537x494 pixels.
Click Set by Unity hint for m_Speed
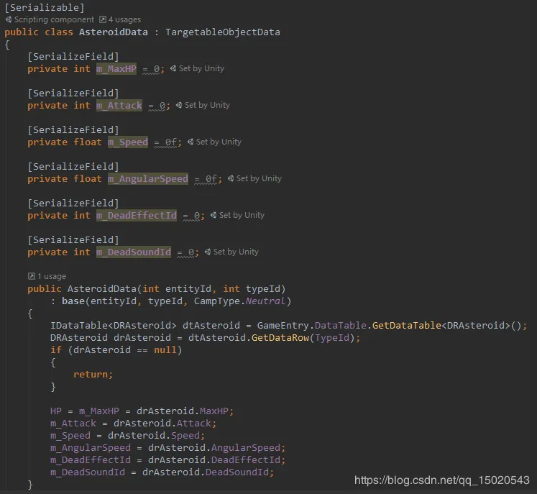pos(219,142)
